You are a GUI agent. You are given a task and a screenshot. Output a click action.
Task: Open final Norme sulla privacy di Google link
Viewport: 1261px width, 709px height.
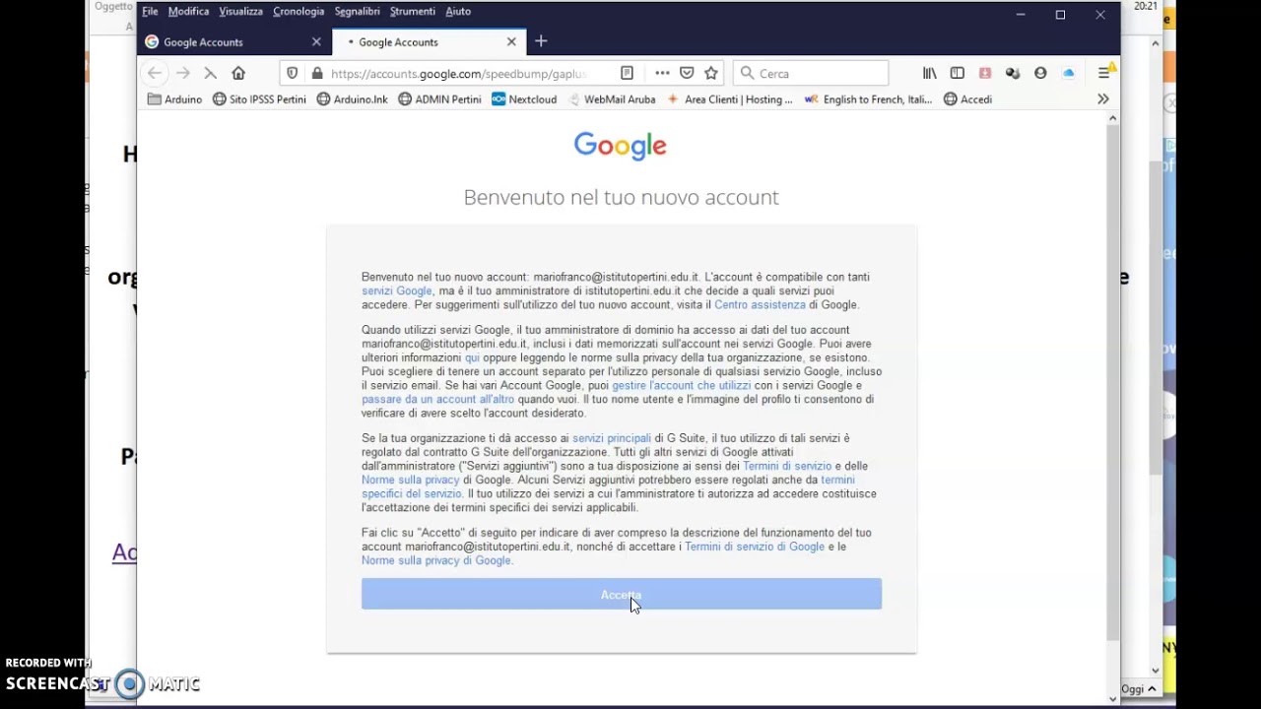435,560
